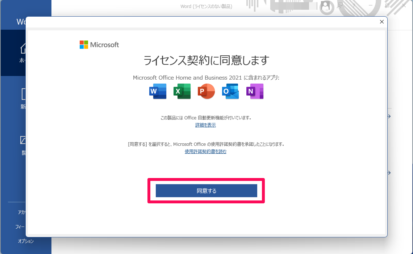Click the Outlook app icon
The width and height of the screenshot is (413, 254).
click(230, 91)
